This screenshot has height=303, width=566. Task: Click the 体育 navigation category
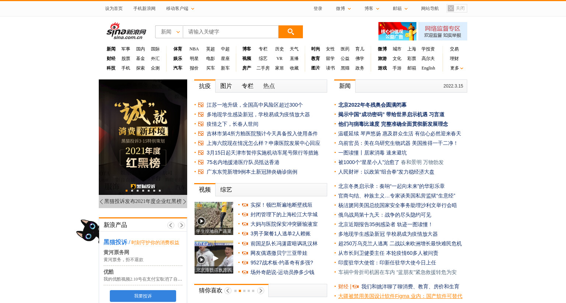point(178,49)
